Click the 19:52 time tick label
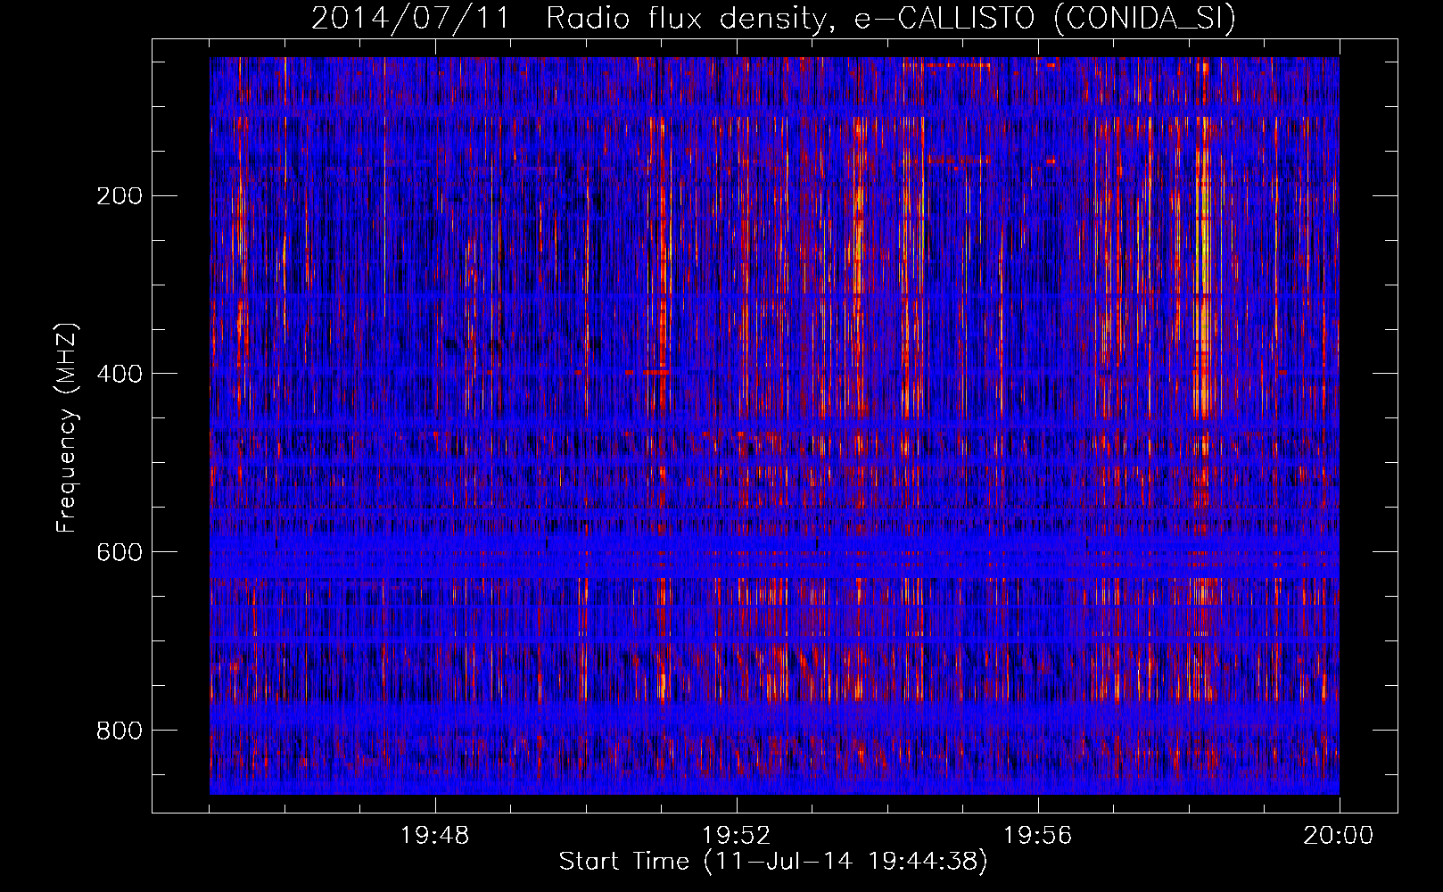 tap(736, 836)
